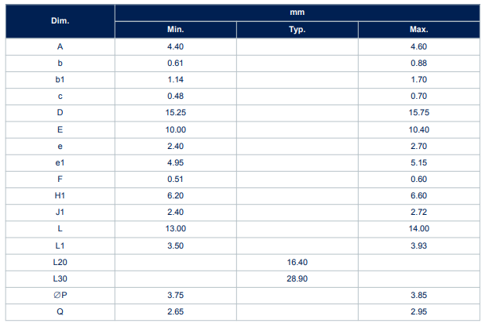
Task: Select the Max. column header
Action: click(418, 30)
